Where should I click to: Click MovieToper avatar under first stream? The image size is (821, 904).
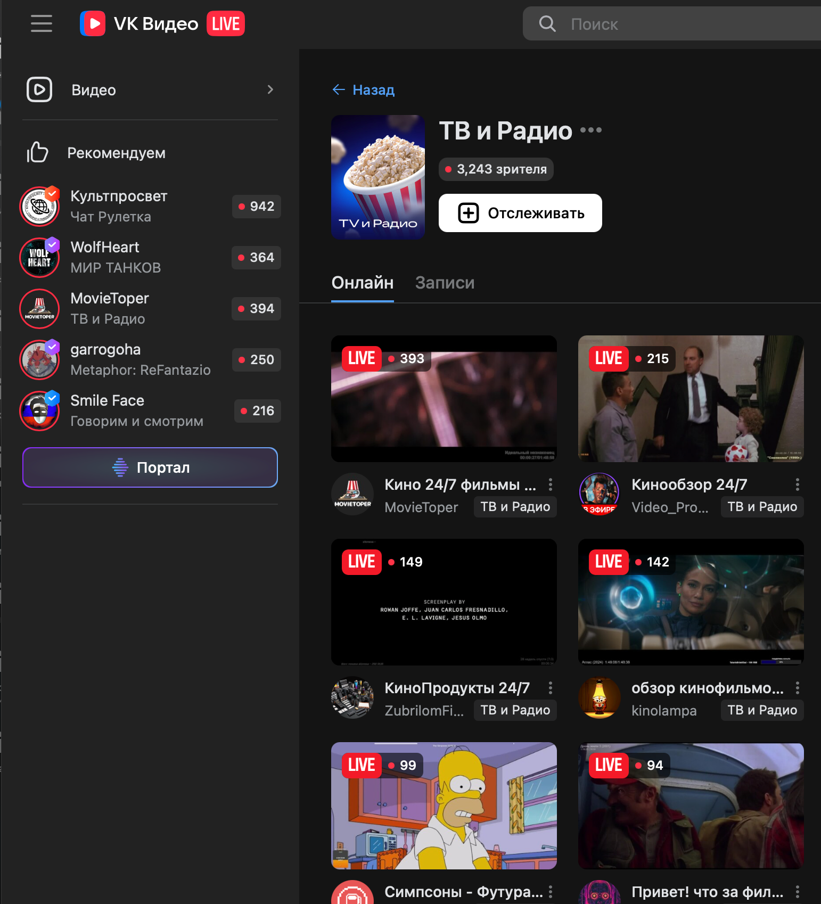352,494
